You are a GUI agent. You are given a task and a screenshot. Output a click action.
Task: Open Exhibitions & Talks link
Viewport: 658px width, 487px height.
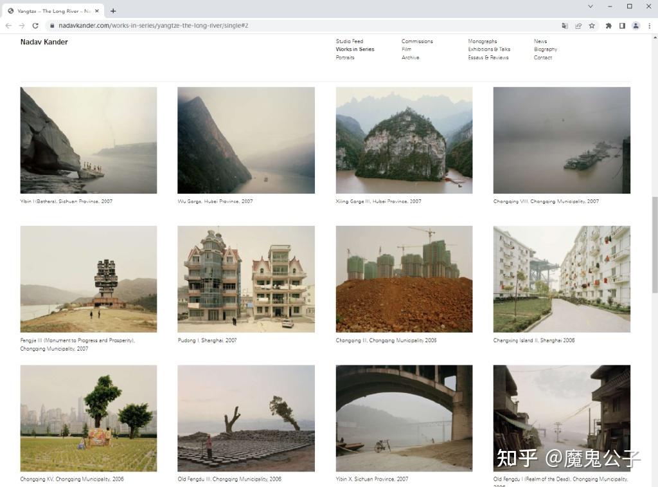(x=489, y=49)
